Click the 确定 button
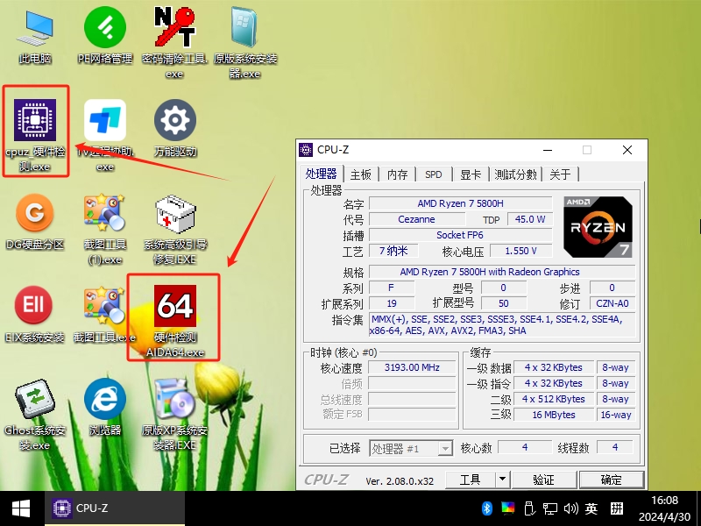The image size is (701, 526). (611, 480)
